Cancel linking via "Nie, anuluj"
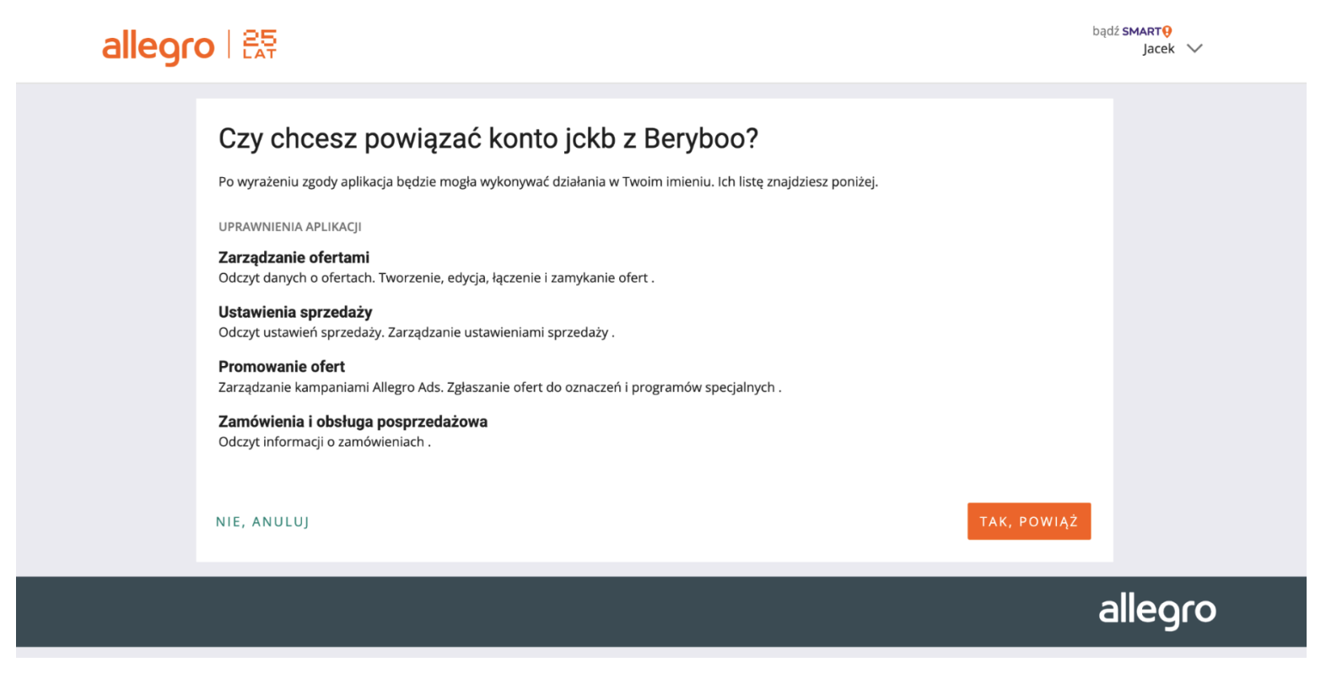The width and height of the screenshot is (1326, 673). point(262,522)
